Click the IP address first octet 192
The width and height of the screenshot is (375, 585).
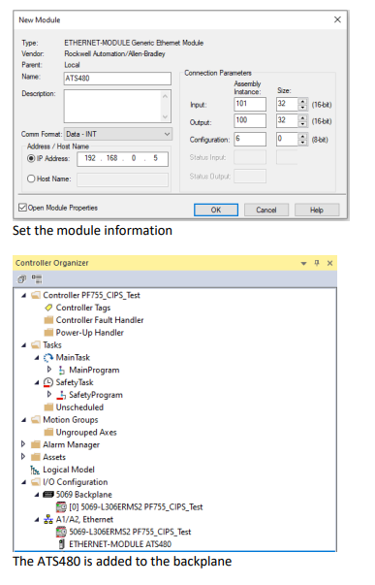(x=90, y=158)
